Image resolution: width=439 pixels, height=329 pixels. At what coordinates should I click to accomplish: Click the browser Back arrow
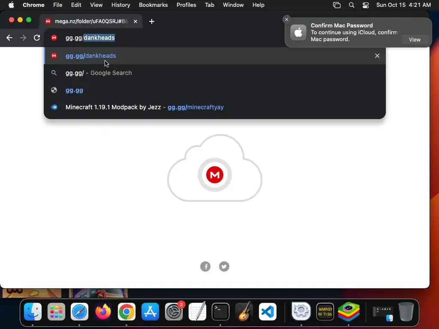point(9,38)
